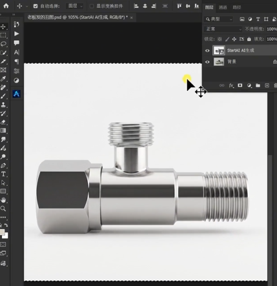Switch to the 通道 tab
Screen dimensions: 277x286
point(223,7)
